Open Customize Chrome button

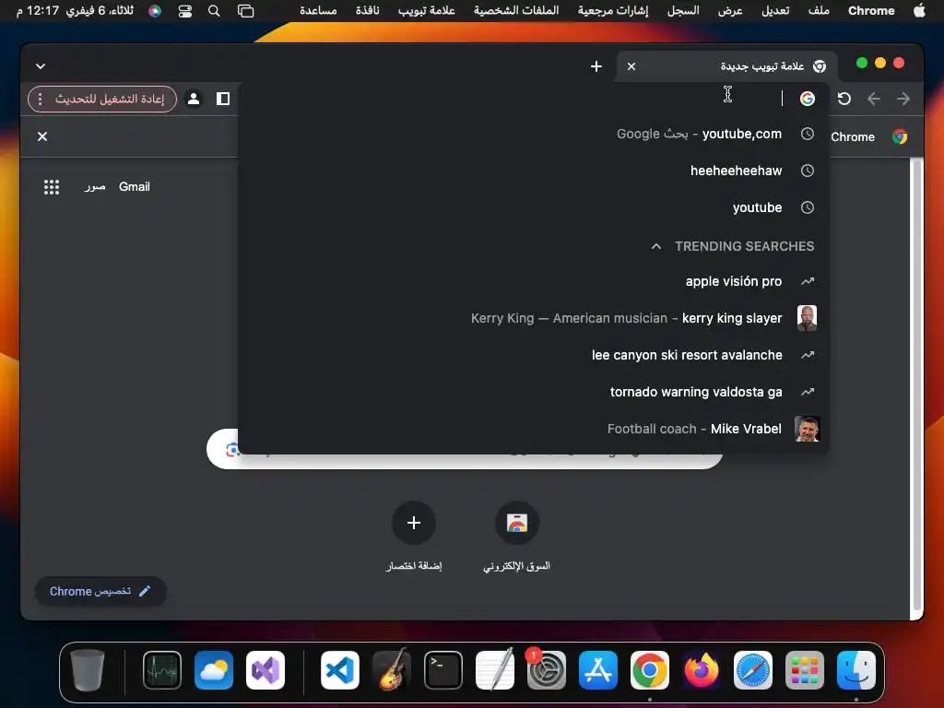(x=100, y=591)
